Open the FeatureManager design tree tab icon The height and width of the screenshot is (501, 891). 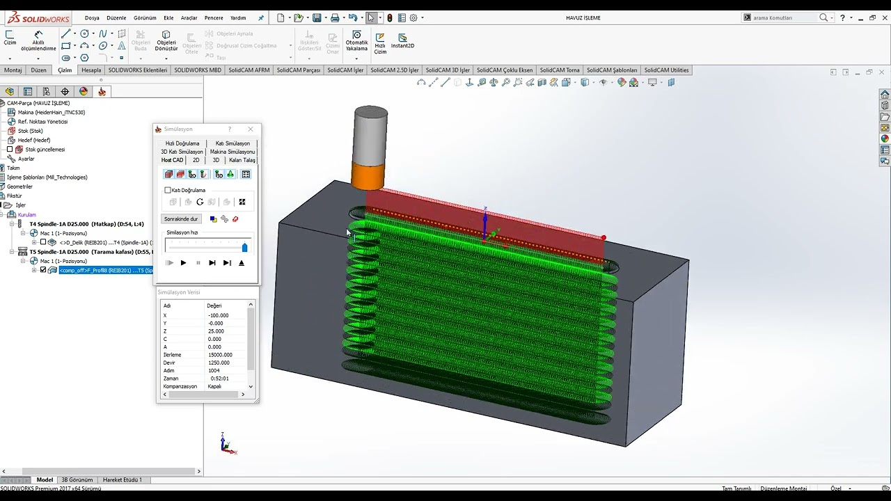(10, 92)
